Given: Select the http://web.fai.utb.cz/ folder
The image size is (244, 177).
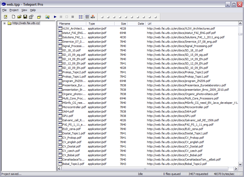Looking at the screenshot, I should click(x=26, y=23).
